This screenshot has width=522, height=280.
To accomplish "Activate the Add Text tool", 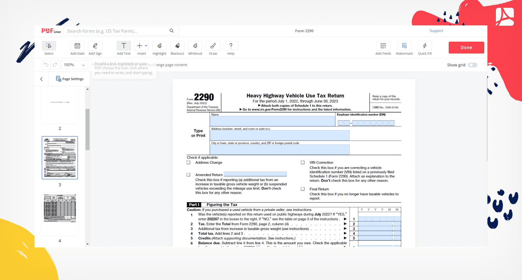I will click(x=124, y=46).
